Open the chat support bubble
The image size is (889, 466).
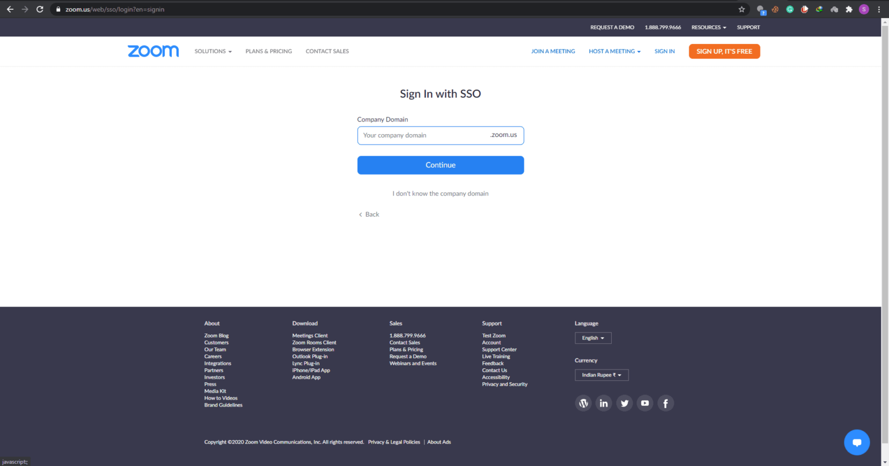pos(857,442)
